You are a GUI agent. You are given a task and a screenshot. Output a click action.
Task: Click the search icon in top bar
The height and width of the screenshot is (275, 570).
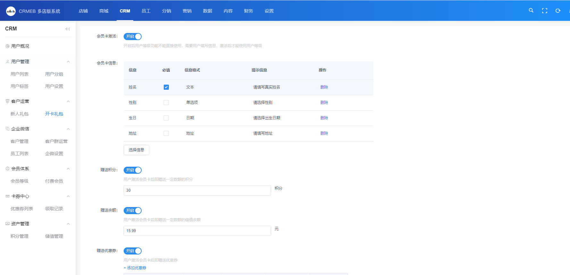[x=531, y=11]
